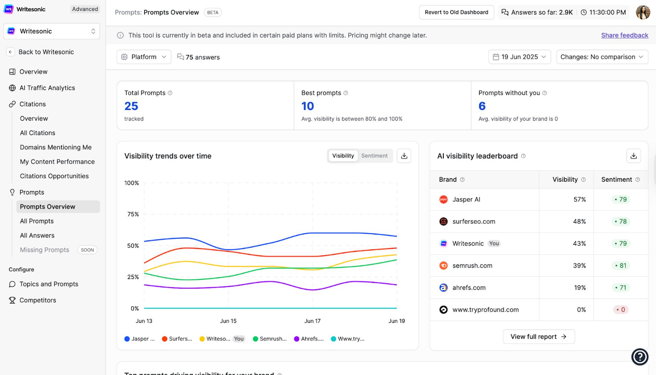
Task: Click the link icon next to Citations
Action: [12, 104]
